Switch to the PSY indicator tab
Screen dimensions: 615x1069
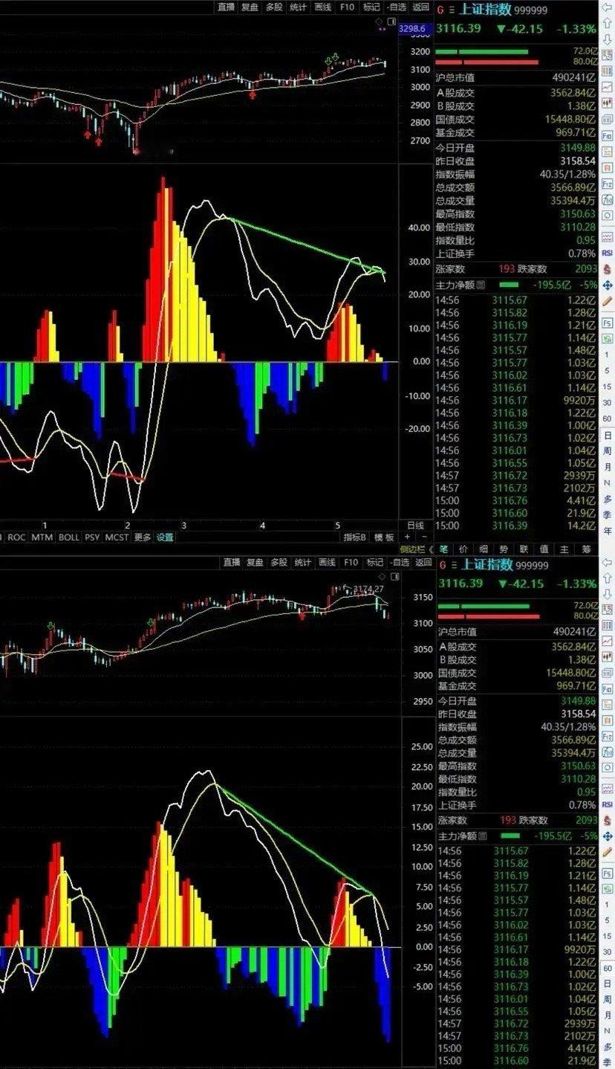(x=92, y=537)
